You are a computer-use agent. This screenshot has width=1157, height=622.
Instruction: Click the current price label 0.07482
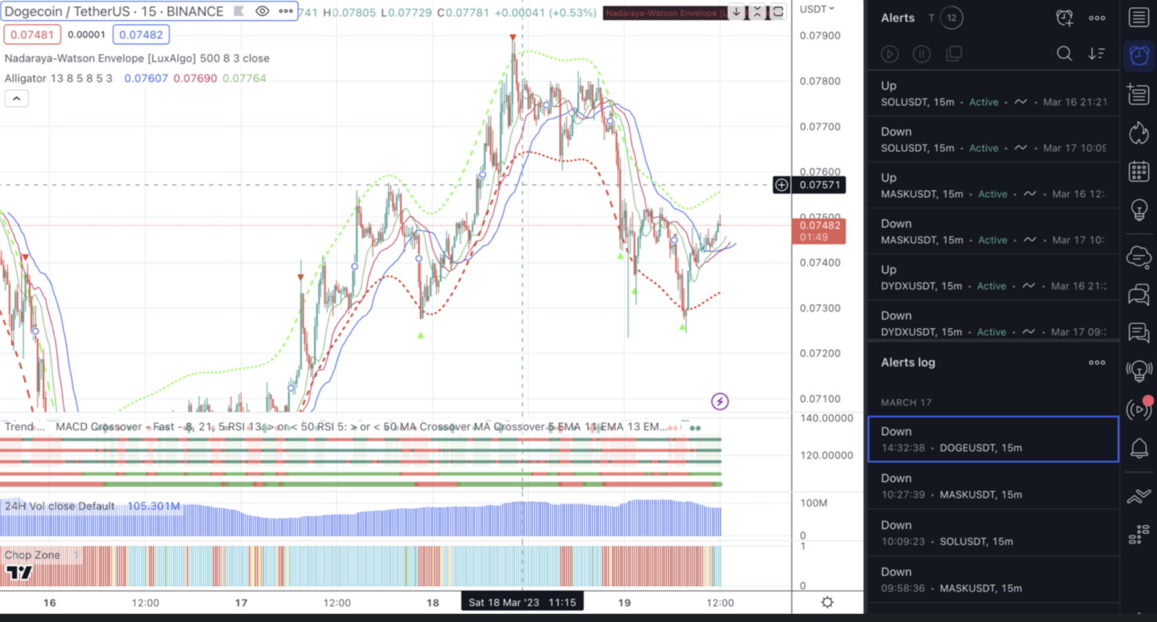pyautogui.click(x=819, y=231)
